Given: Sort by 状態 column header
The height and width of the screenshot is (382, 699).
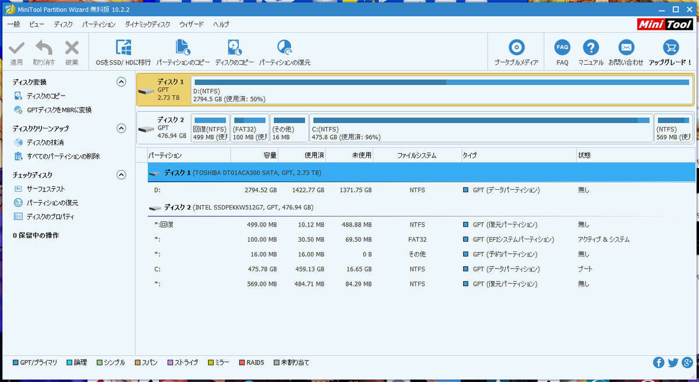Looking at the screenshot, I should pos(635,155).
